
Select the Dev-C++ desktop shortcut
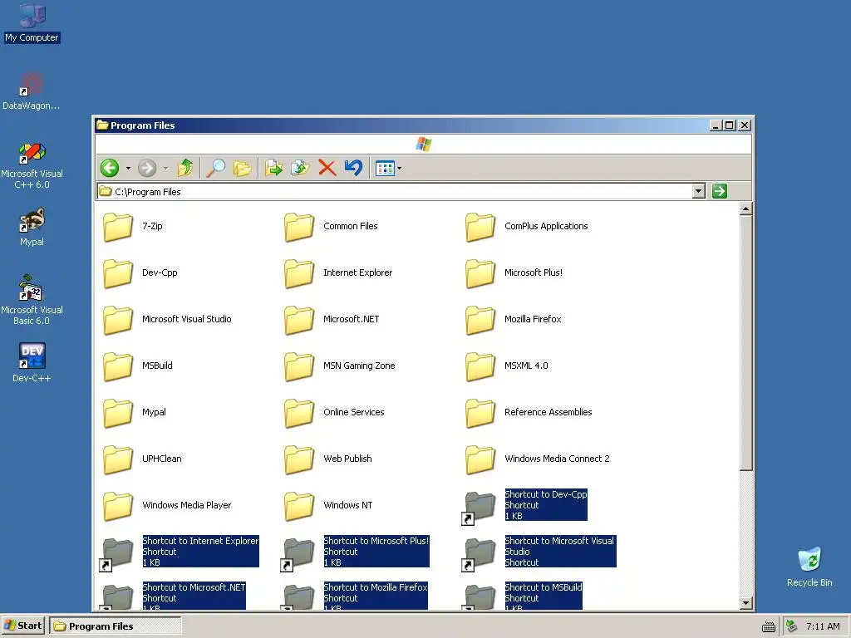(32, 363)
